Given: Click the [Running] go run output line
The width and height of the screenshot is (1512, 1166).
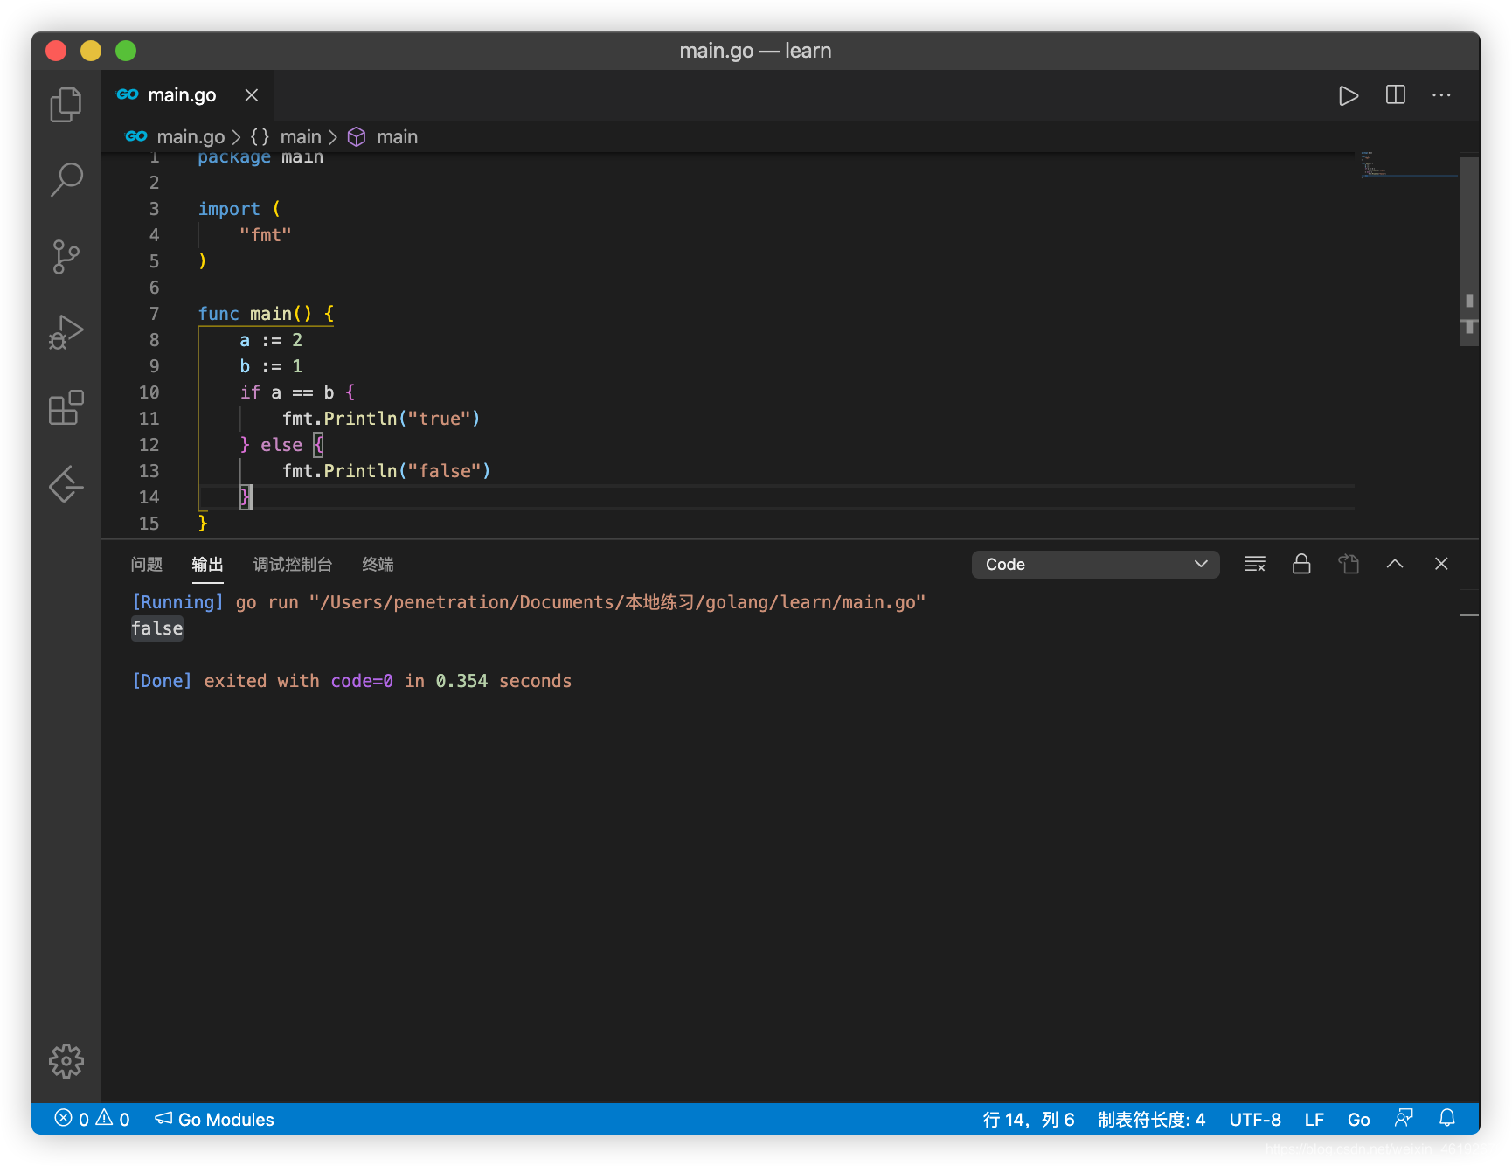Looking at the screenshot, I should pyautogui.click(x=528, y=602).
